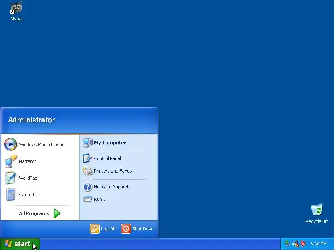Screen dimensions: 334x250
Task: Click the Shut Down button
Action: click(x=138, y=229)
